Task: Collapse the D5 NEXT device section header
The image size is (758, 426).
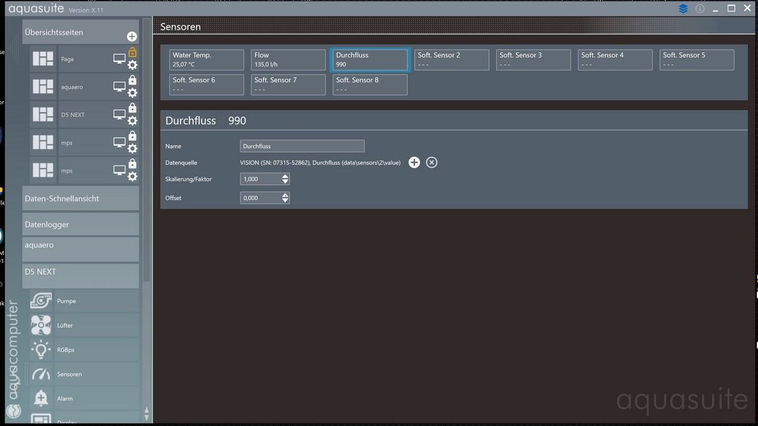Action: (x=80, y=276)
